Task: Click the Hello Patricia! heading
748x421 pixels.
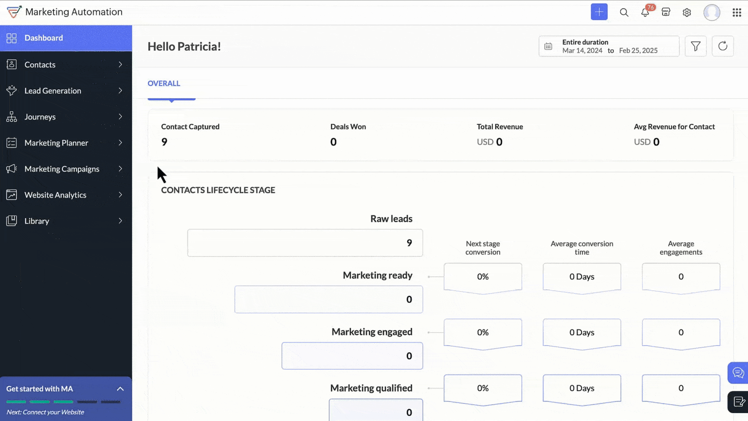Action: tap(184, 46)
